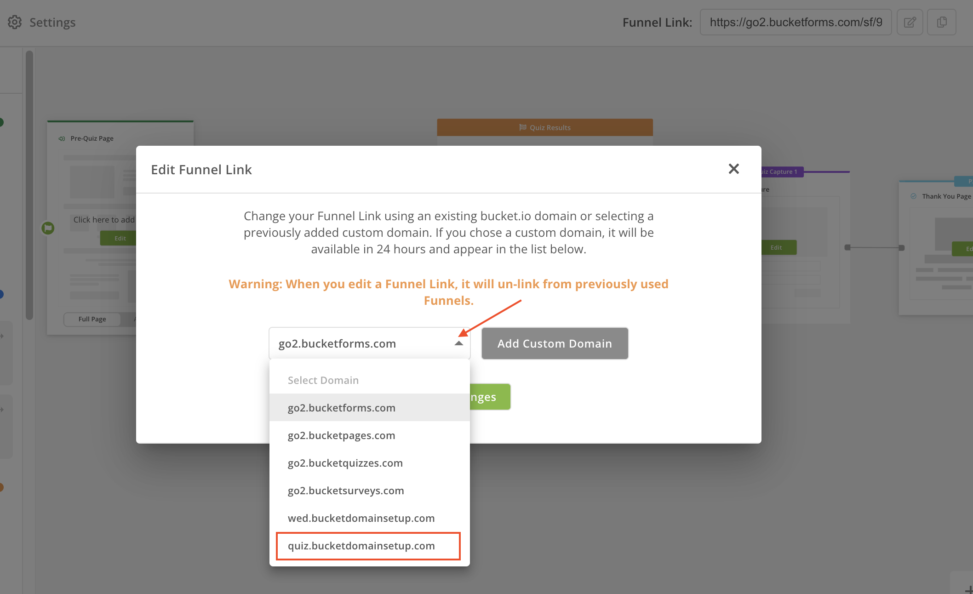Click the green flag start marker icon
This screenshot has width=973, height=594.
[48, 228]
